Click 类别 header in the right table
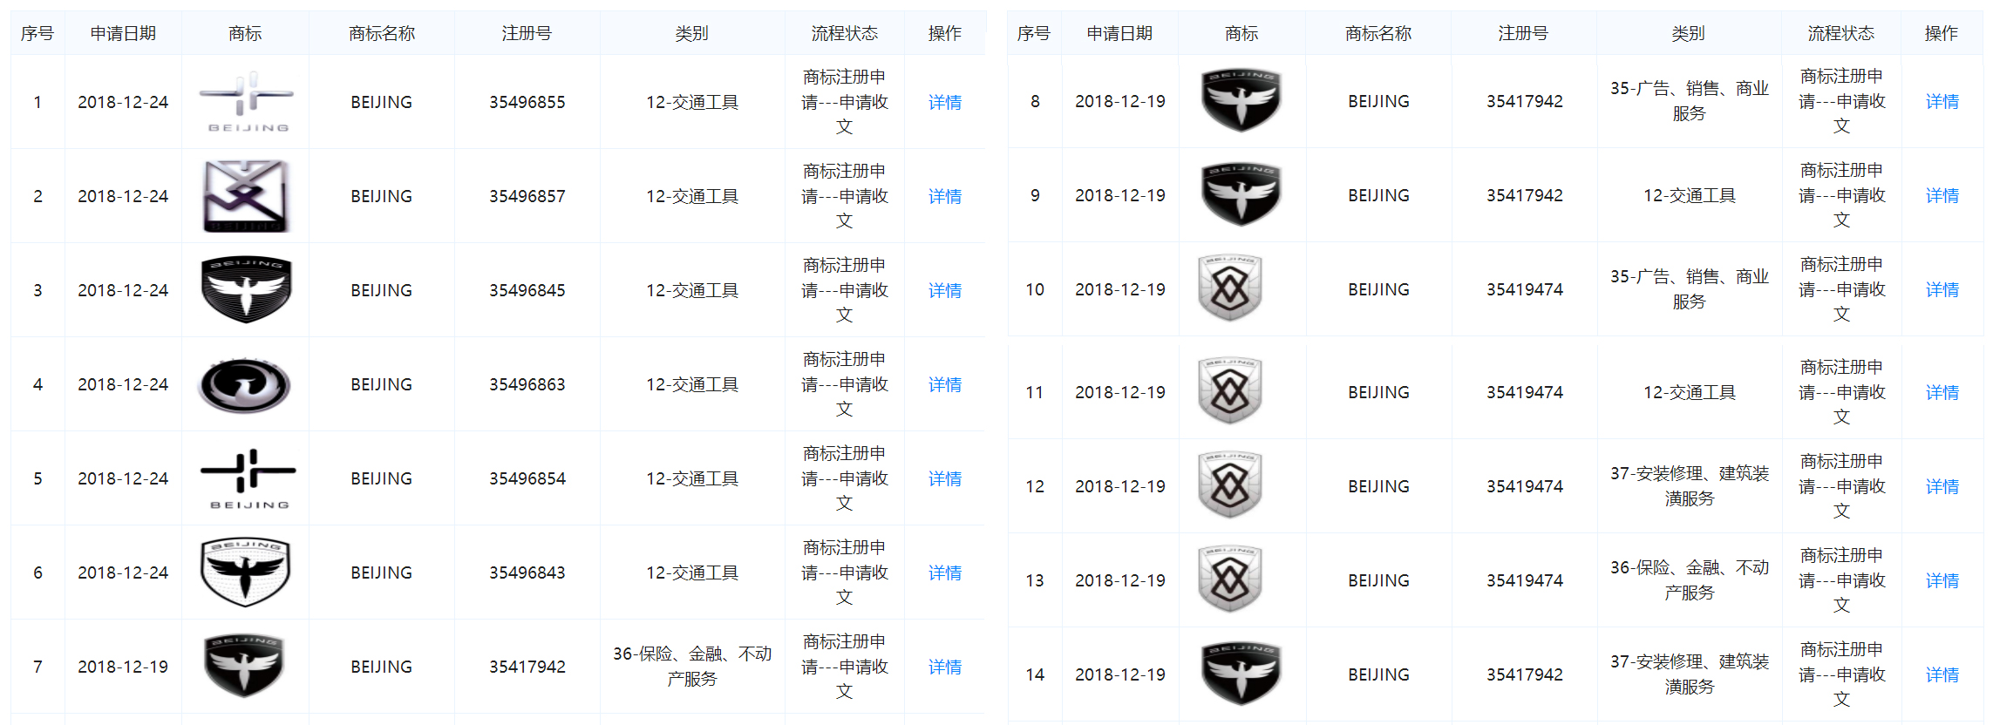 click(x=1689, y=33)
